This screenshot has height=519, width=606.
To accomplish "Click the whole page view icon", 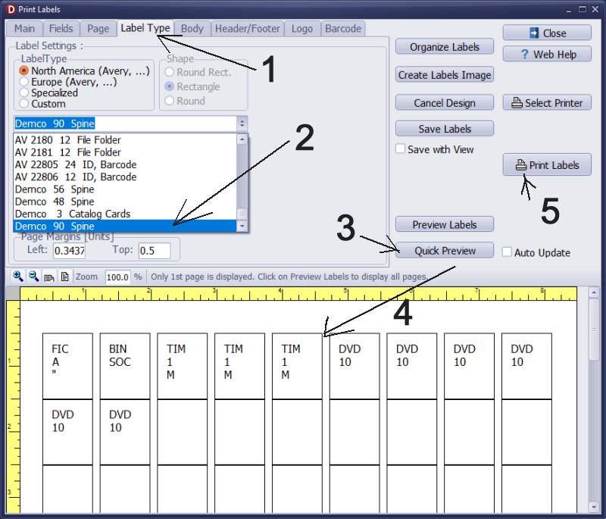I will 65,277.
